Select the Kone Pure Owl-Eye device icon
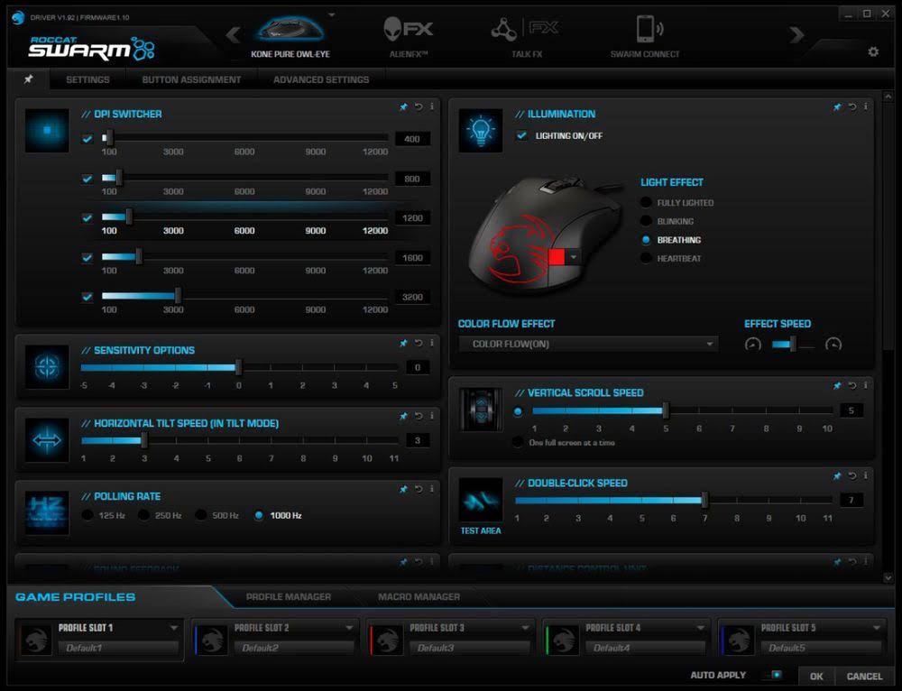 pos(290,29)
